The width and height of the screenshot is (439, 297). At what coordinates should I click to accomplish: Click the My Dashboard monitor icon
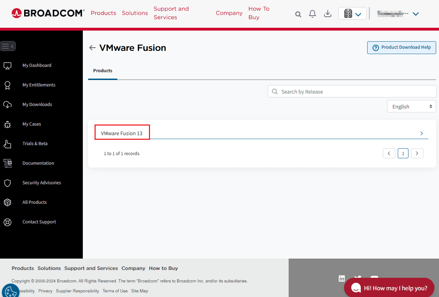click(7, 65)
